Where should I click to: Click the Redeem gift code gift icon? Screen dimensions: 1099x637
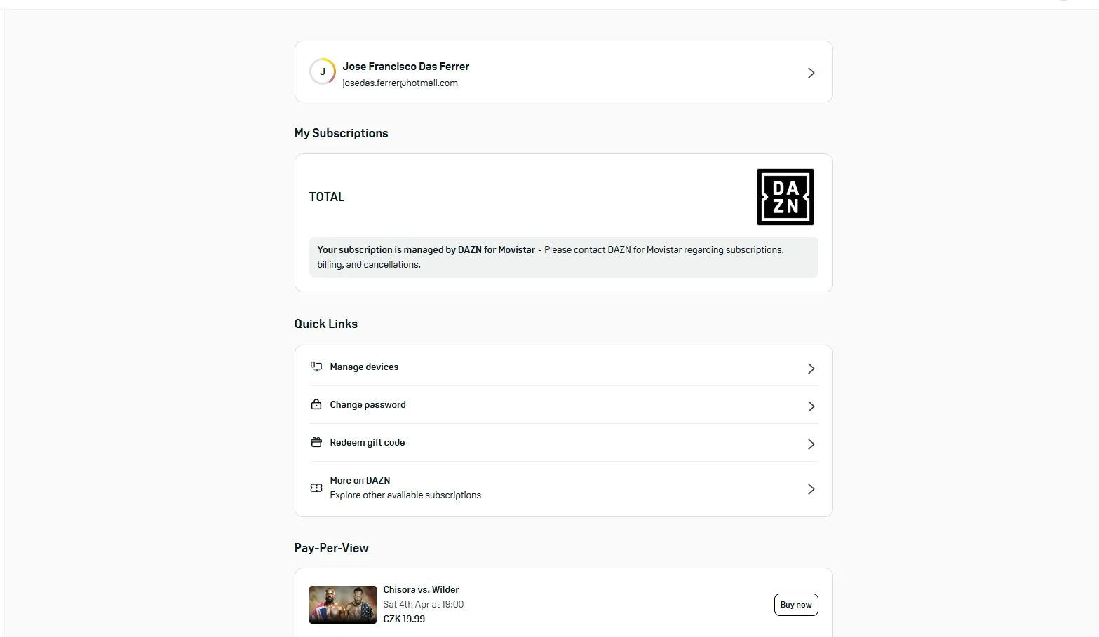point(316,442)
